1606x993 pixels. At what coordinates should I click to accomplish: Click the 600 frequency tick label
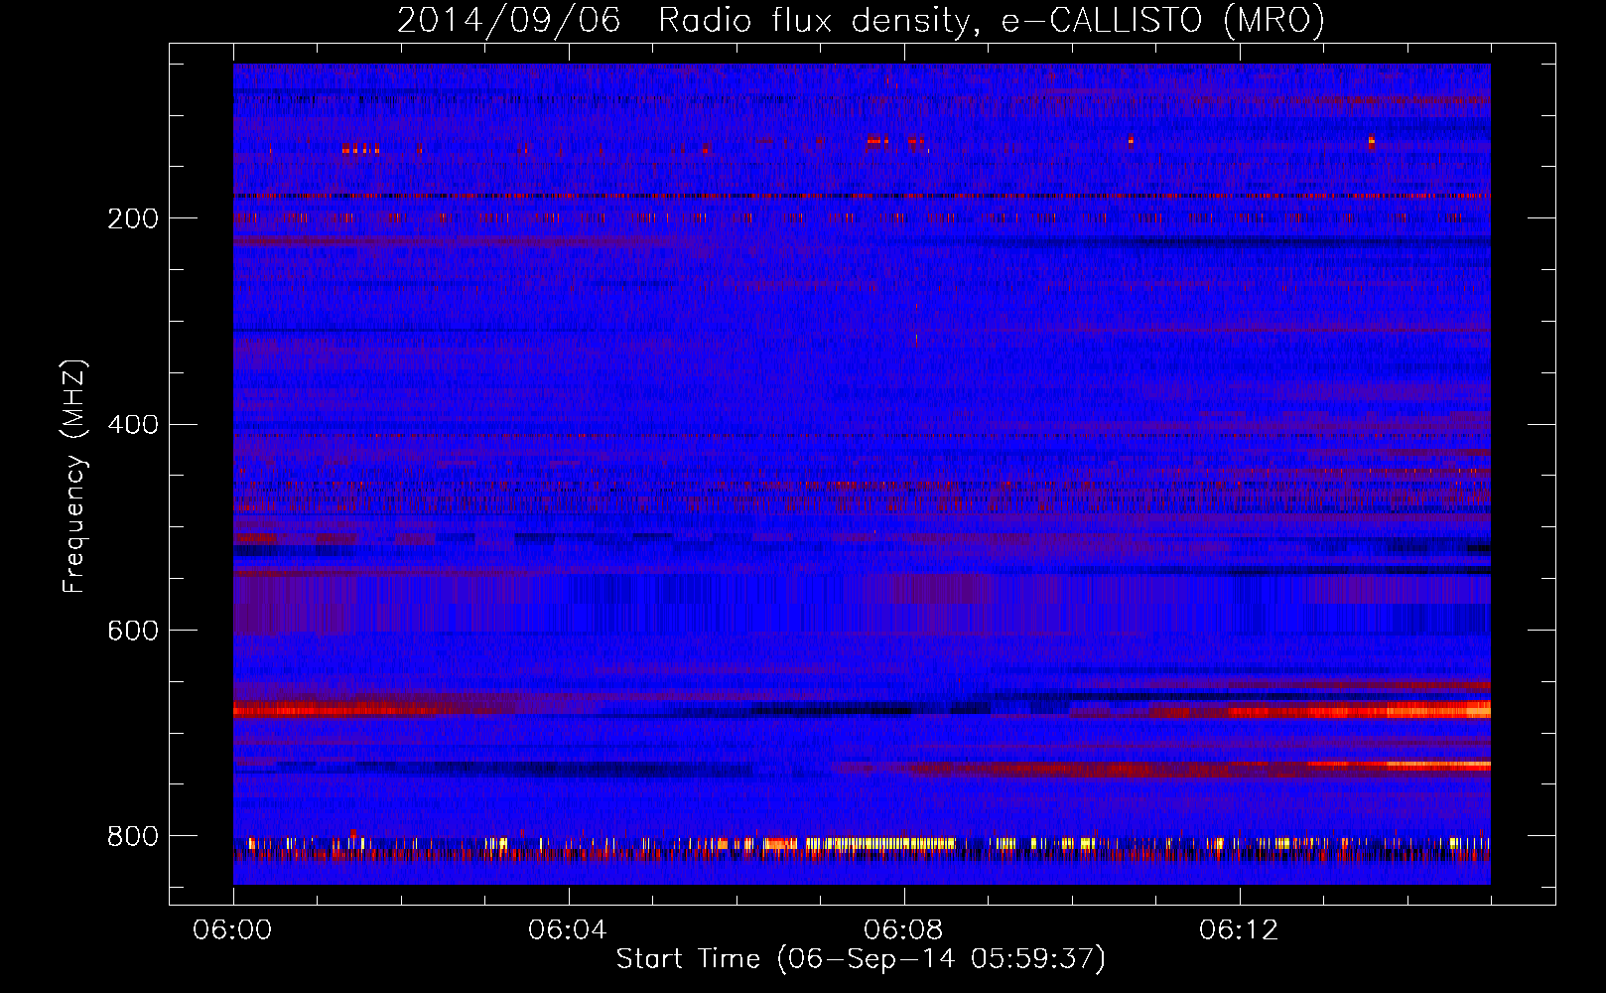(133, 631)
